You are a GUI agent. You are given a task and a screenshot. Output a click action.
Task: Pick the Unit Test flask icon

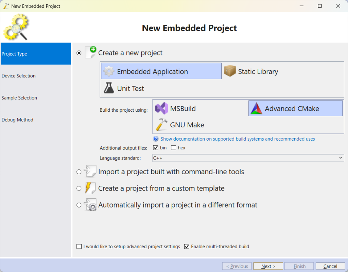109,88
